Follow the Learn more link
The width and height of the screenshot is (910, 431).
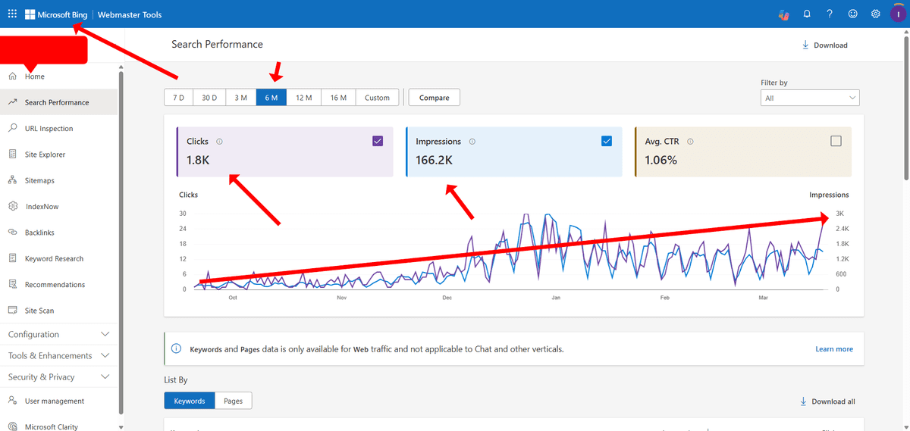point(833,349)
